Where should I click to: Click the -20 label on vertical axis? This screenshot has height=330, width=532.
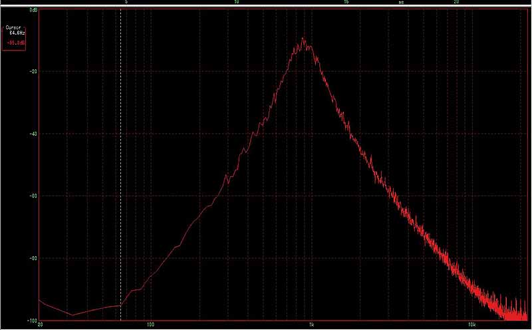tap(33, 71)
